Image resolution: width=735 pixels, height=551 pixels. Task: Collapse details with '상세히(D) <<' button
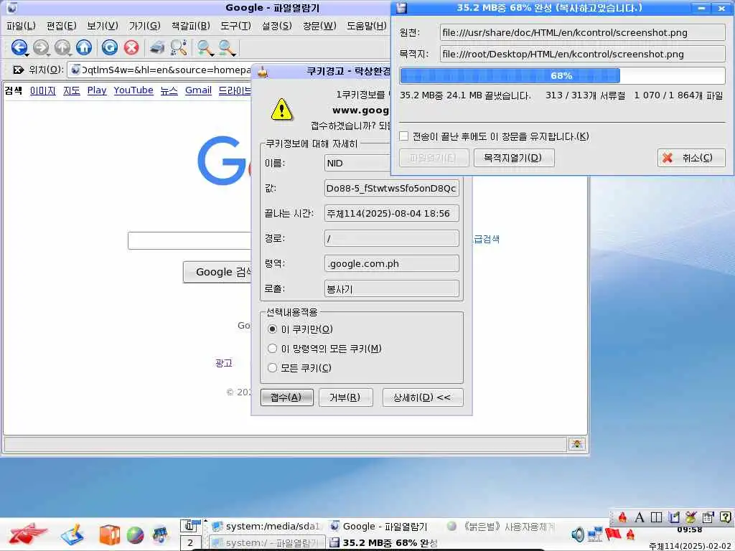point(422,397)
